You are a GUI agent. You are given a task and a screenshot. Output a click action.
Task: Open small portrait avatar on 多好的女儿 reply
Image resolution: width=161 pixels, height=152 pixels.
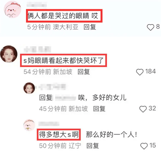29,88
